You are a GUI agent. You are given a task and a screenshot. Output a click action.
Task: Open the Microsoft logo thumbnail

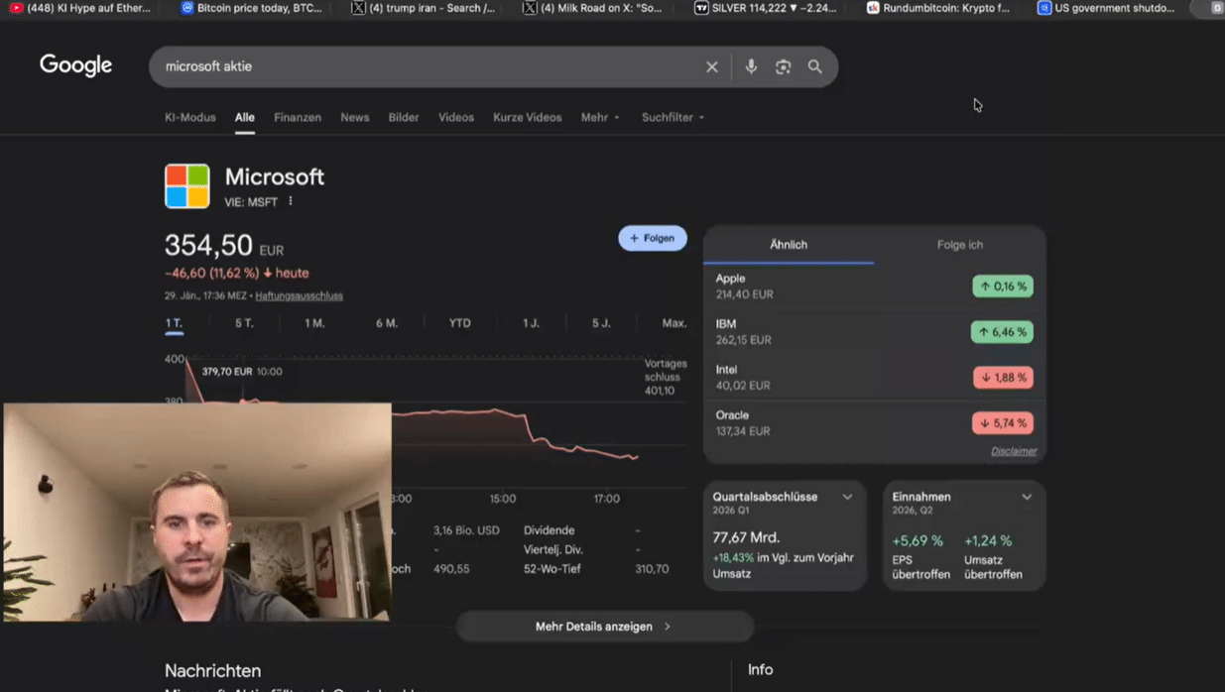(186, 186)
